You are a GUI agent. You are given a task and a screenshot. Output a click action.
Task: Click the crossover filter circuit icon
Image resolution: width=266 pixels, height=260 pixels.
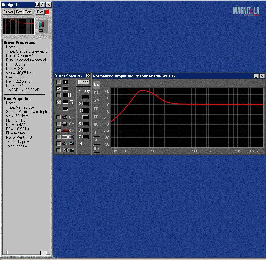pyautogui.click(x=68, y=137)
